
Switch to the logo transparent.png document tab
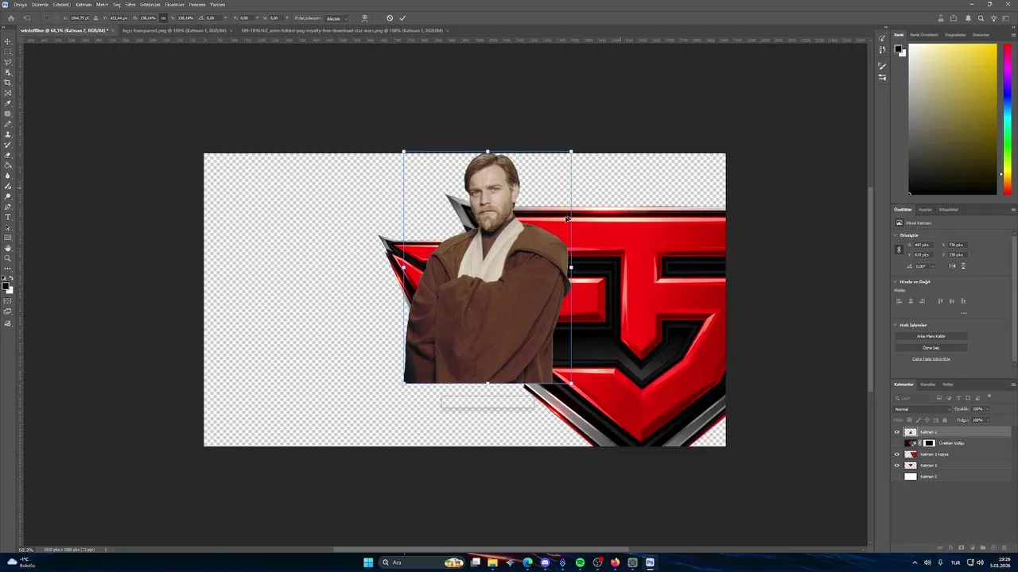pyautogui.click(x=174, y=30)
